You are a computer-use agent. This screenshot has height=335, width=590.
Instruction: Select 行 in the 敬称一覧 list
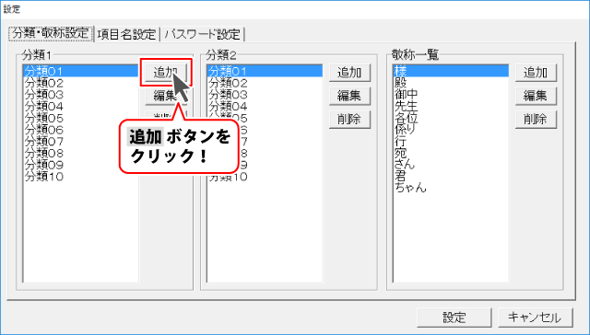[451, 142]
